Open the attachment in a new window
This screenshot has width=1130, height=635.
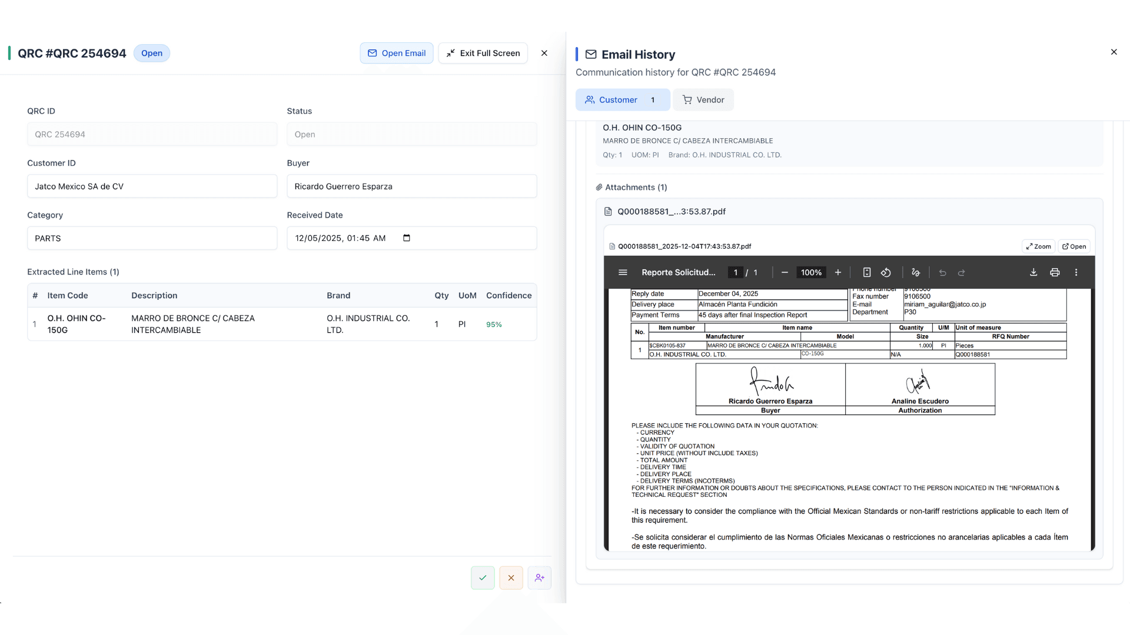[1074, 246]
